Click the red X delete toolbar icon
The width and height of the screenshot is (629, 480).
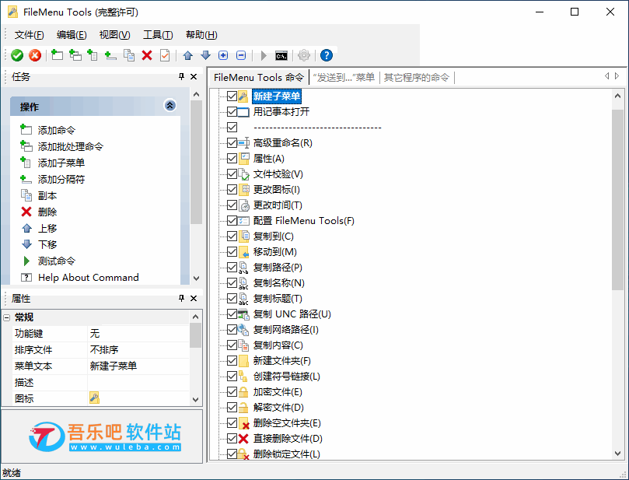pyautogui.click(x=147, y=55)
